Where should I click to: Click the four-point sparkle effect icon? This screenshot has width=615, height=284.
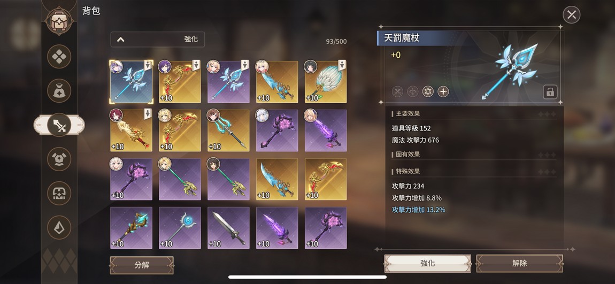pos(443,91)
